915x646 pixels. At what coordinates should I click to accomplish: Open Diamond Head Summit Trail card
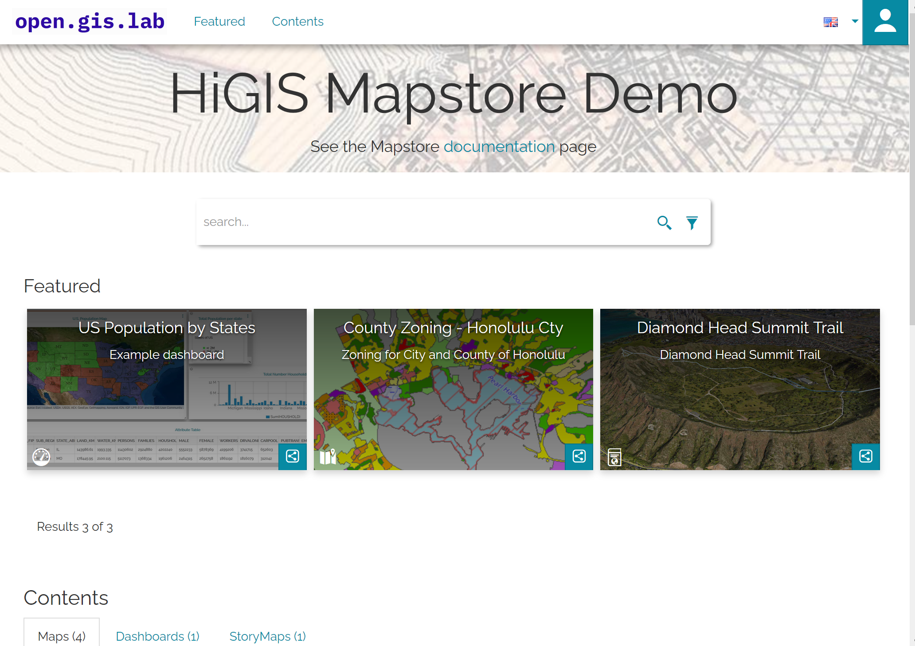[740, 389]
